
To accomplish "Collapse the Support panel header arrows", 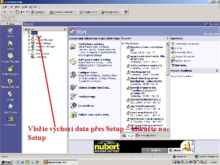I will (167, 38).
